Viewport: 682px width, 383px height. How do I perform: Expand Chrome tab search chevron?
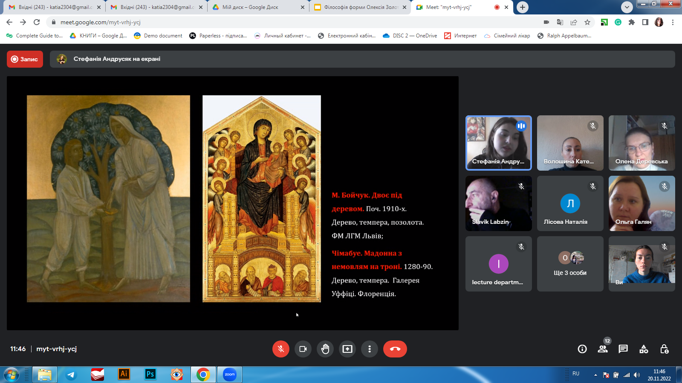point(627,7)
